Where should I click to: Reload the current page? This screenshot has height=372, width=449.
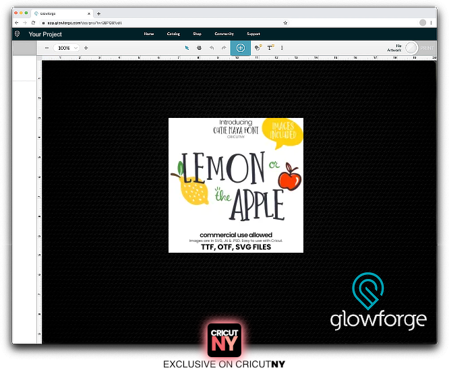click(34, 23)
